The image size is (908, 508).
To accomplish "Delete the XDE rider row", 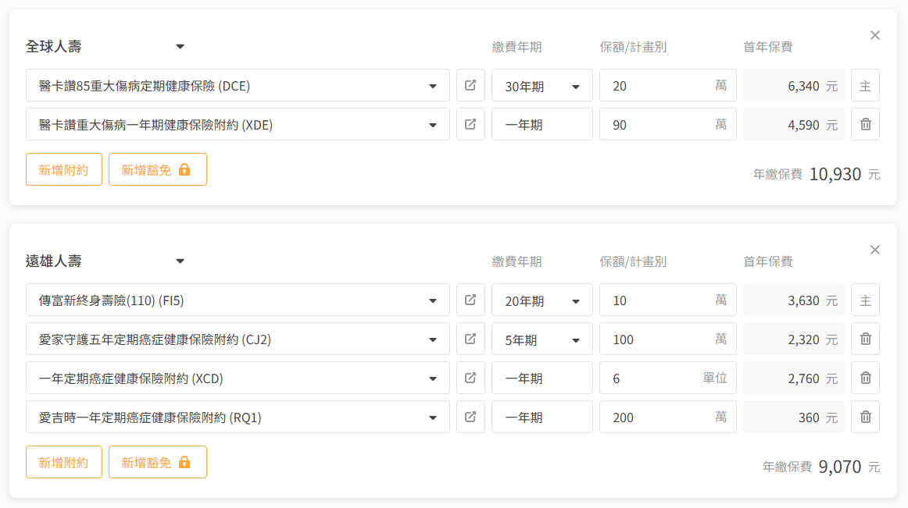I will 865,124.
